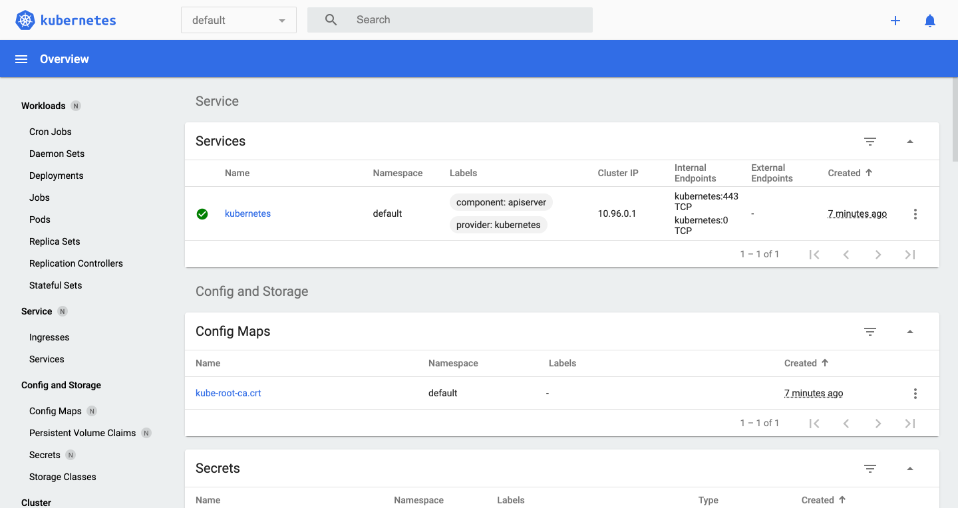Click the filter icon in Secrets card

click(x=870, y=468)
